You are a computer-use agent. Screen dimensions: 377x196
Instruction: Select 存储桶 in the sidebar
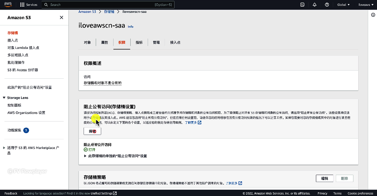point(13,33)
